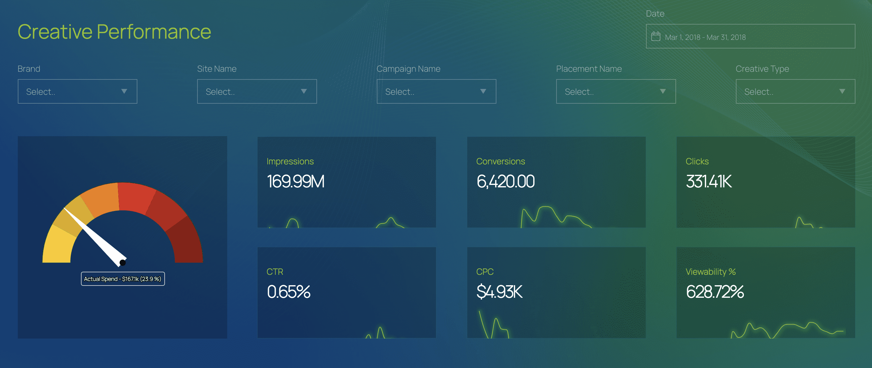Select the Conversions KPI card
The image size is (872, 368).
point(556,182)
